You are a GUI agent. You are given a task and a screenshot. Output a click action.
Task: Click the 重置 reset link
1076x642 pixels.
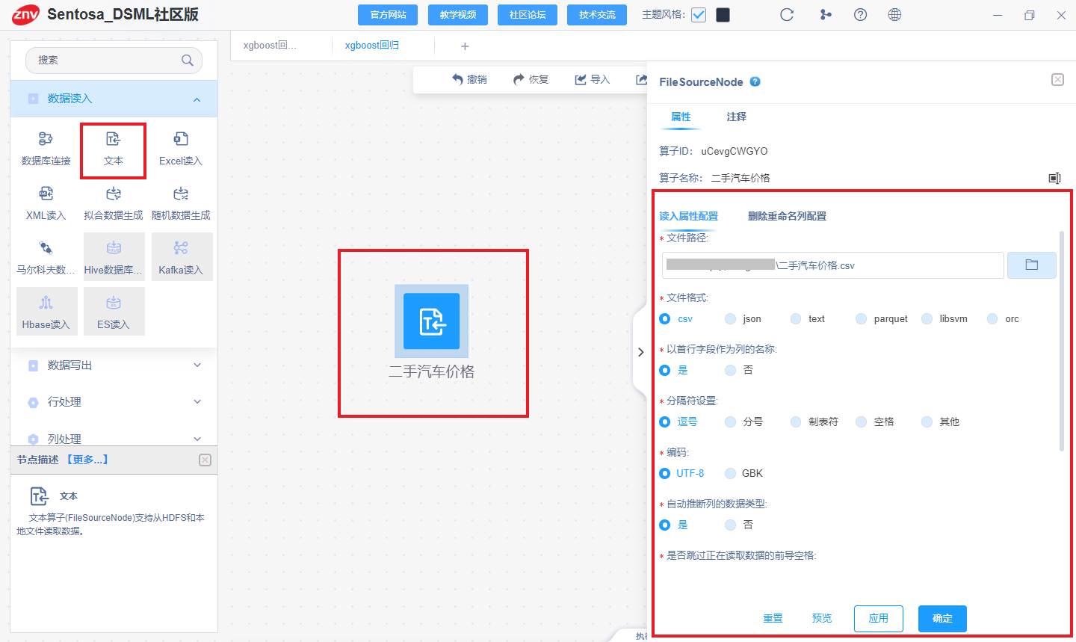(x=773, y=619)
